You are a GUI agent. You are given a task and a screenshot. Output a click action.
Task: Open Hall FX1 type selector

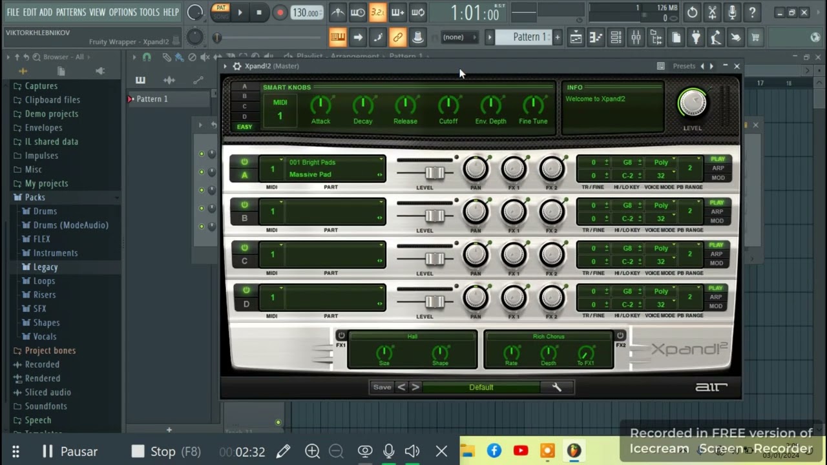[x=412, y=336]
